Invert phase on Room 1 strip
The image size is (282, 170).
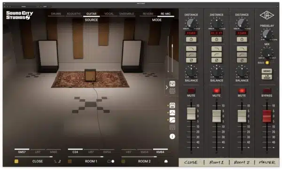(x=217, y=60)
